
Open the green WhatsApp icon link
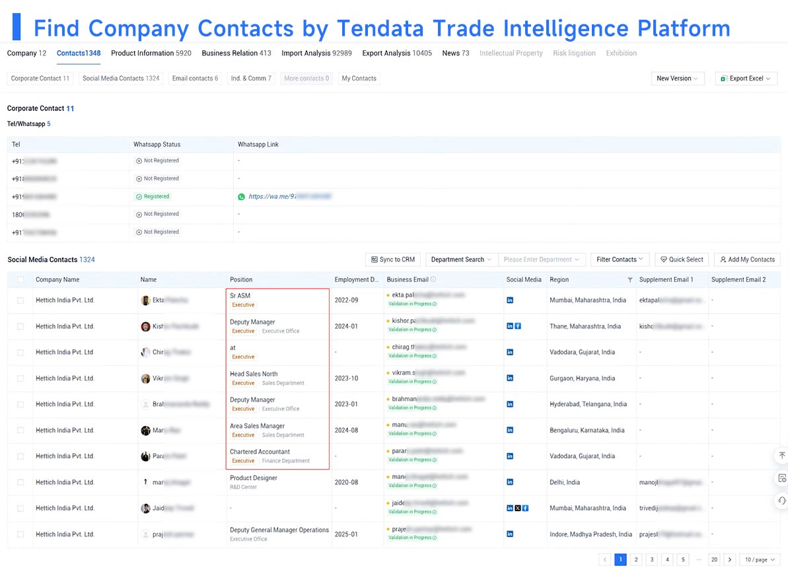pyautogui.click(x=241, y=197)
